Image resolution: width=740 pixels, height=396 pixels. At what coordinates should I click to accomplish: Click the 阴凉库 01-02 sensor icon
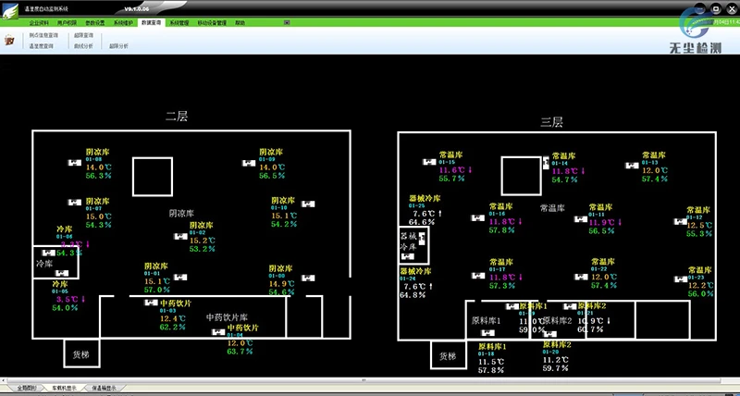(179, 238)
